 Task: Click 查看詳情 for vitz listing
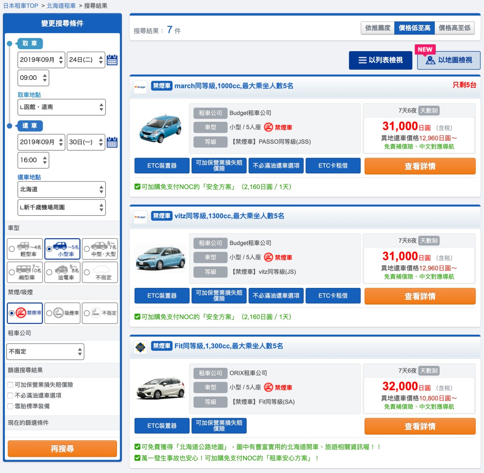coord(420,296)
